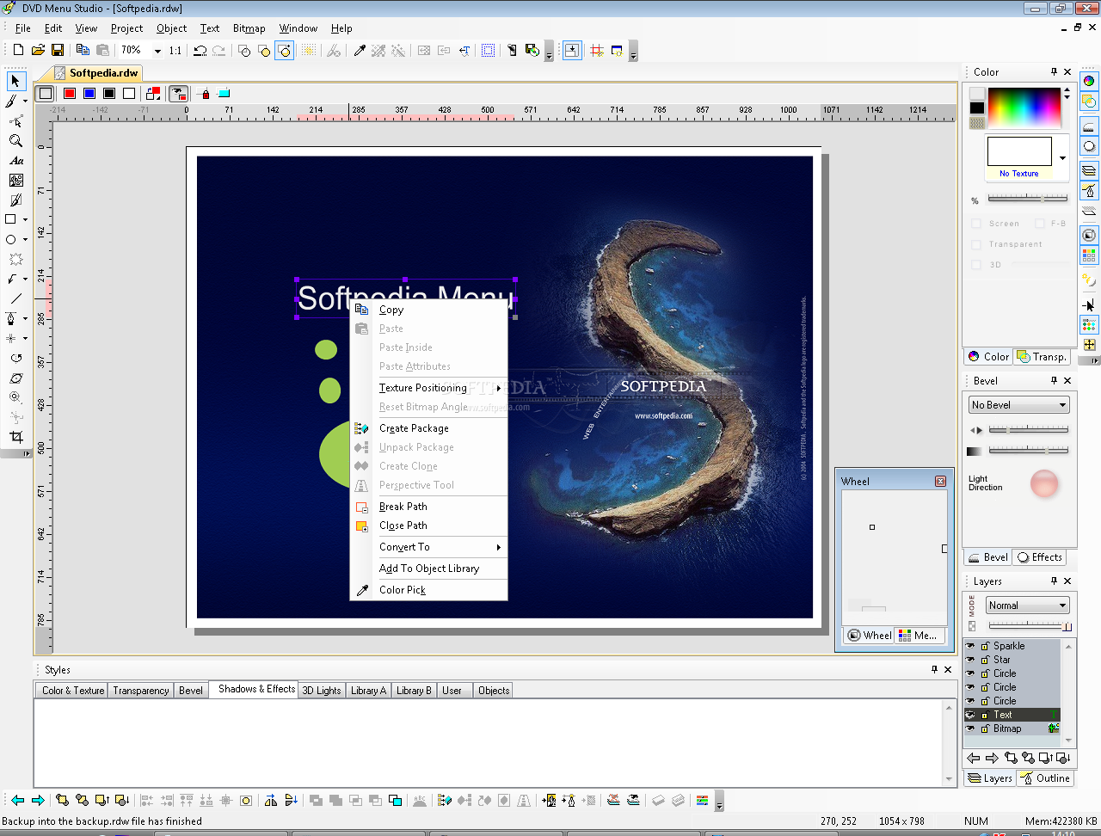Click the blue fill preset swatch
The image size is (1101, 836).
(89, 93)
